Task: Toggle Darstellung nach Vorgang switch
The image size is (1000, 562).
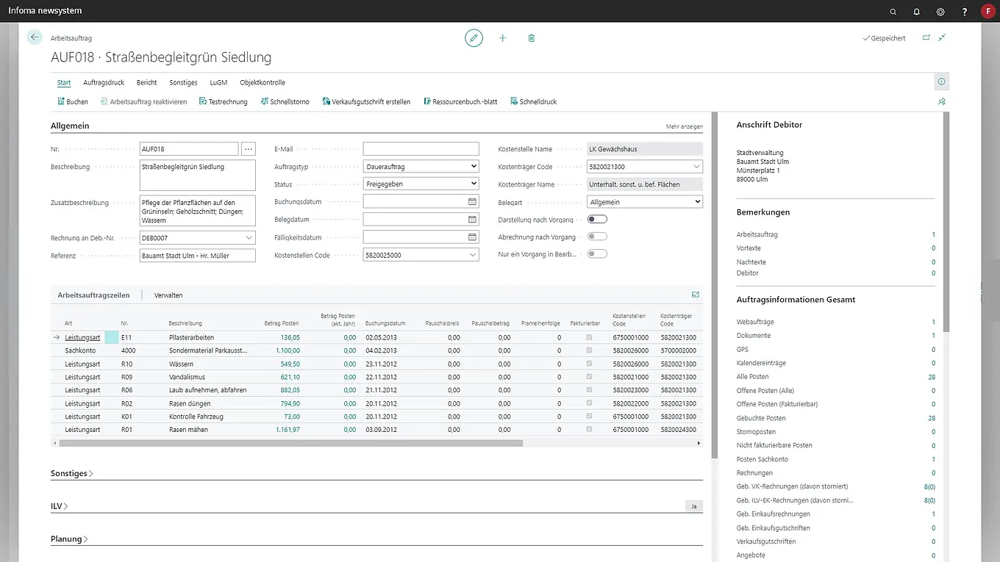Action: point(597,219)
